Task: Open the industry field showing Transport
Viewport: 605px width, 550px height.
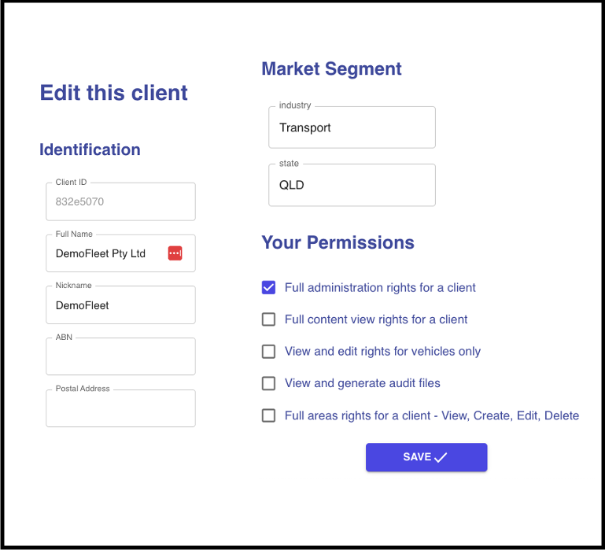Action: [x=352, y=128]
